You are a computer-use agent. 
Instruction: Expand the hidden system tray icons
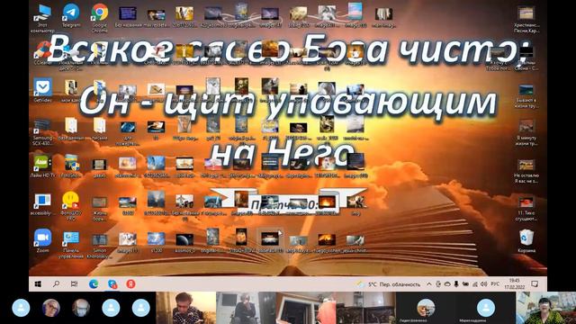(x=428, y=284)
